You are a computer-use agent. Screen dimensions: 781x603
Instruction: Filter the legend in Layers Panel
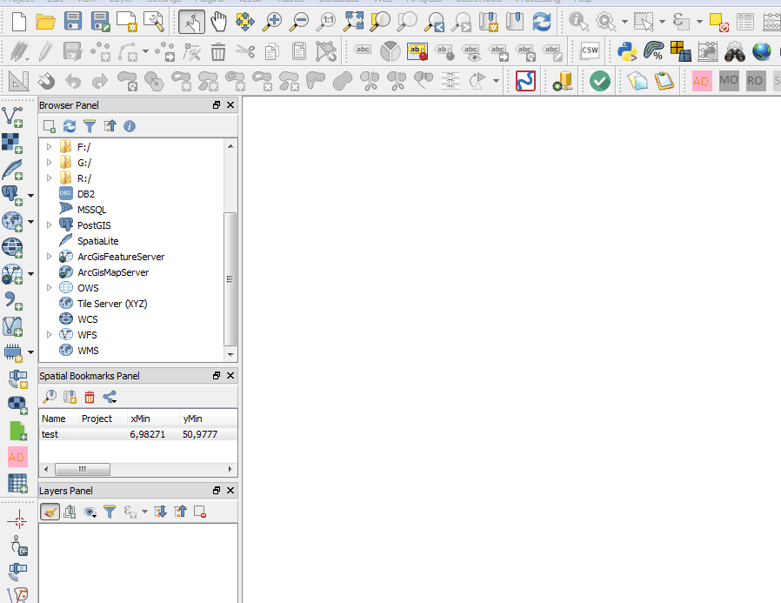coord(110,512)
